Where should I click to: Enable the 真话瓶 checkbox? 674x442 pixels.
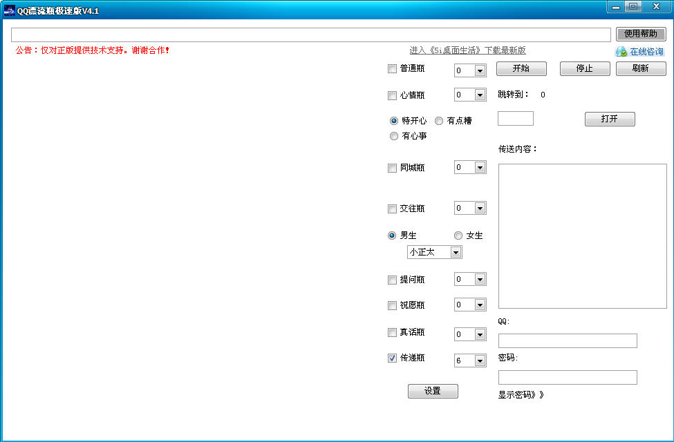392,332
